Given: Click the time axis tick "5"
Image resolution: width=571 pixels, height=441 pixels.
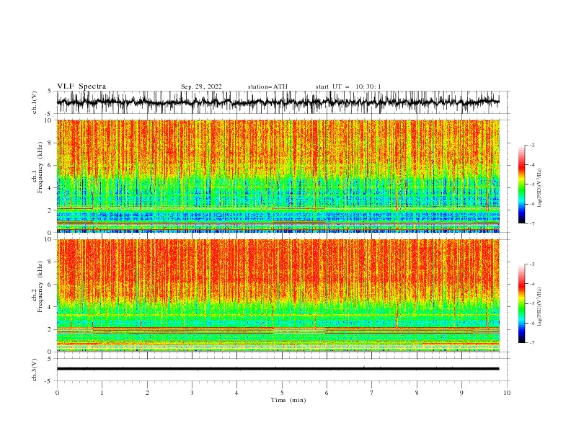Looking at the screenshot, I should click(282, 393).
